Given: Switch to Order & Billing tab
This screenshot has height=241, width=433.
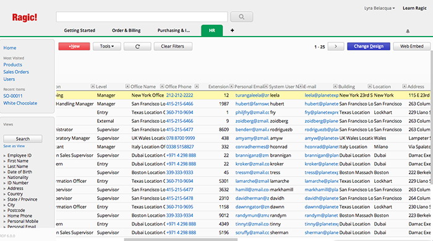Looking at the screenshot, I should [126, 30].
